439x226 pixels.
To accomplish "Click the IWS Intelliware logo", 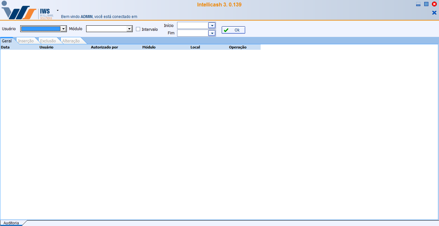I will tap(27, 11).
